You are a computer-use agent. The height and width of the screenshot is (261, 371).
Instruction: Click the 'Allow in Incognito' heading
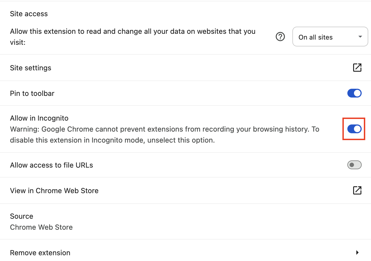click(x=39, y=118)
